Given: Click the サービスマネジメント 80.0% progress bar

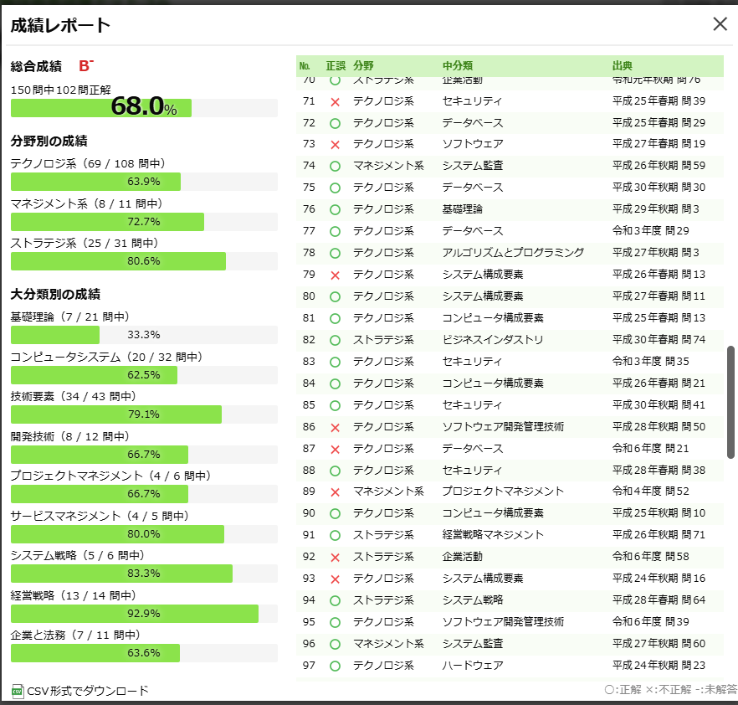Looking at the screenshot, I should pyautogui.click(x=144, y=534).
